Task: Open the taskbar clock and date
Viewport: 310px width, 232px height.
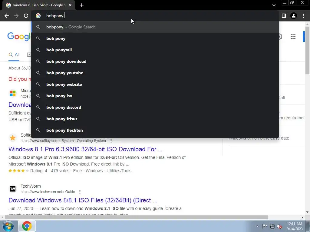Action: point(295,226)
